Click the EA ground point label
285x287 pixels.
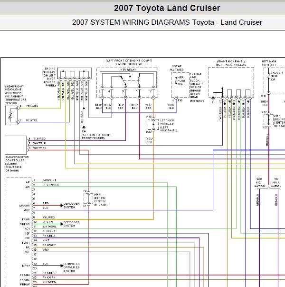click(x=84, y=131)
